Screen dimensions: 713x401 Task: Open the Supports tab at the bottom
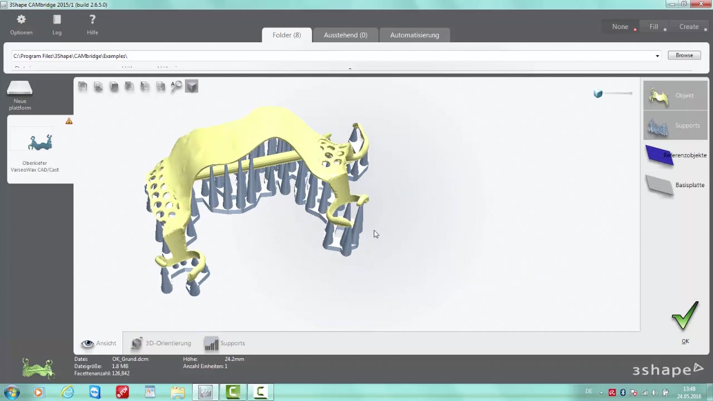point(224,343)
